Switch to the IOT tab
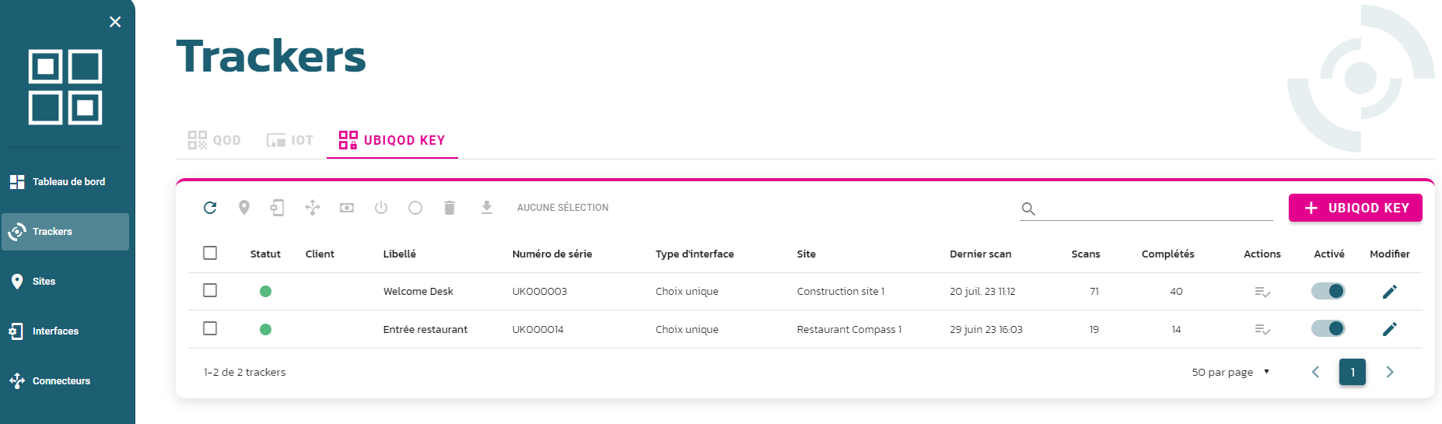Viewport: 1442px width, 424px height. [290, 140]
